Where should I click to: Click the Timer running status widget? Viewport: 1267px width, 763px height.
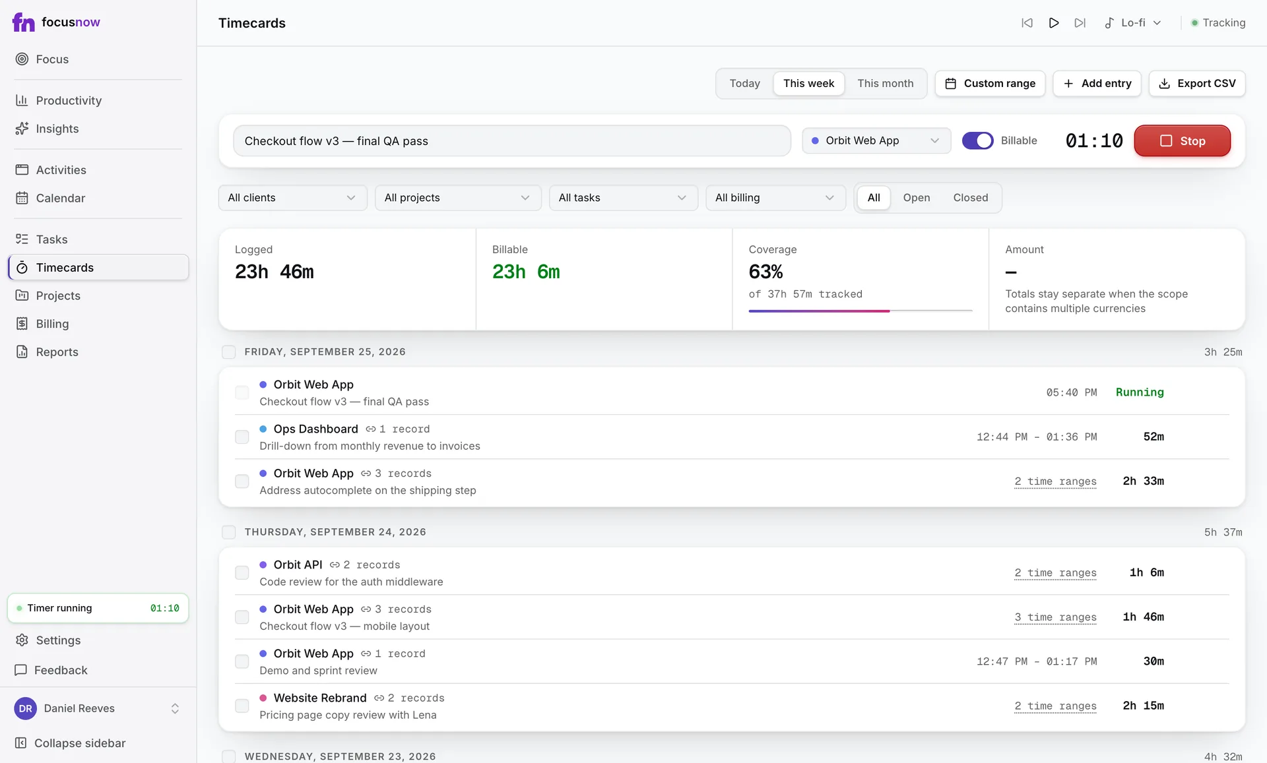click(98, 608)
